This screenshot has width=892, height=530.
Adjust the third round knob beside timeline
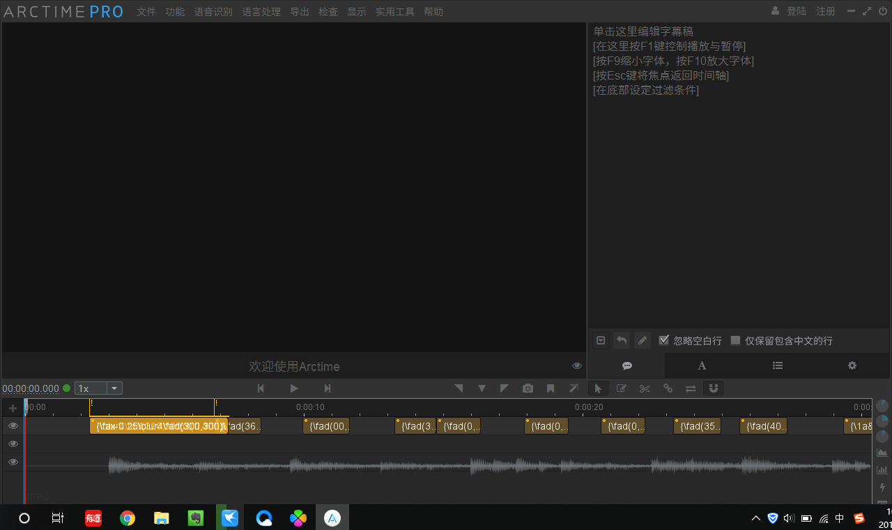click(x=882, y=437)
